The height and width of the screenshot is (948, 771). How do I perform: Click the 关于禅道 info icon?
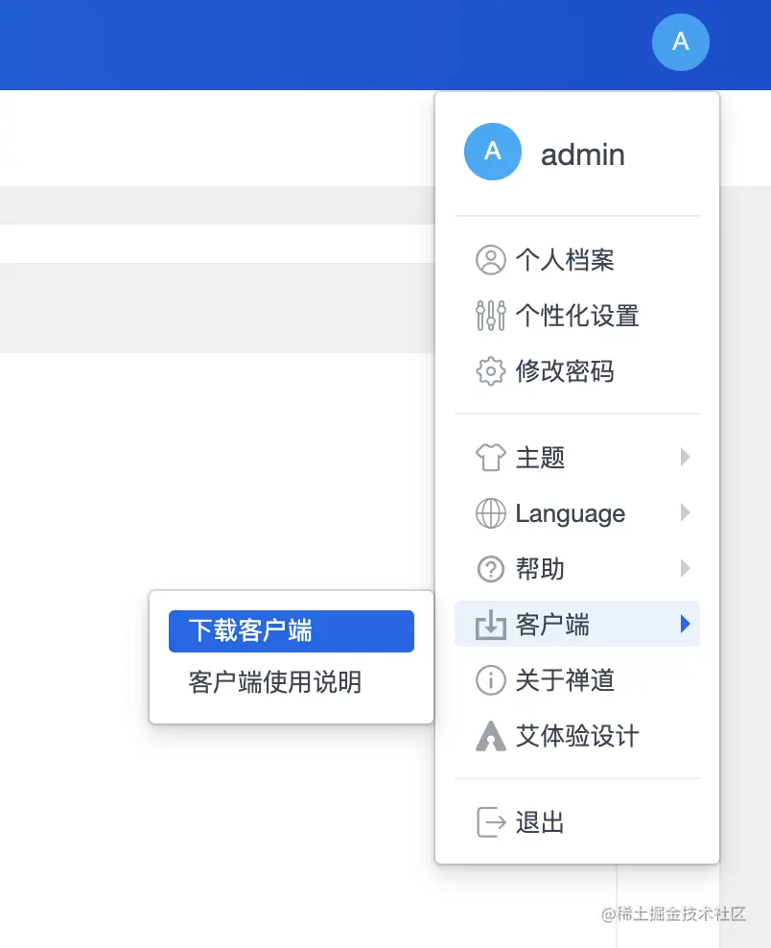point(491,680)
